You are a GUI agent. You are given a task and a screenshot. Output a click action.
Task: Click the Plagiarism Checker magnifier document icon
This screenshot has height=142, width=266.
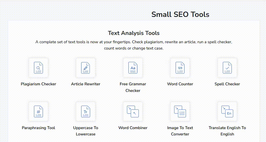pos(38,68)
